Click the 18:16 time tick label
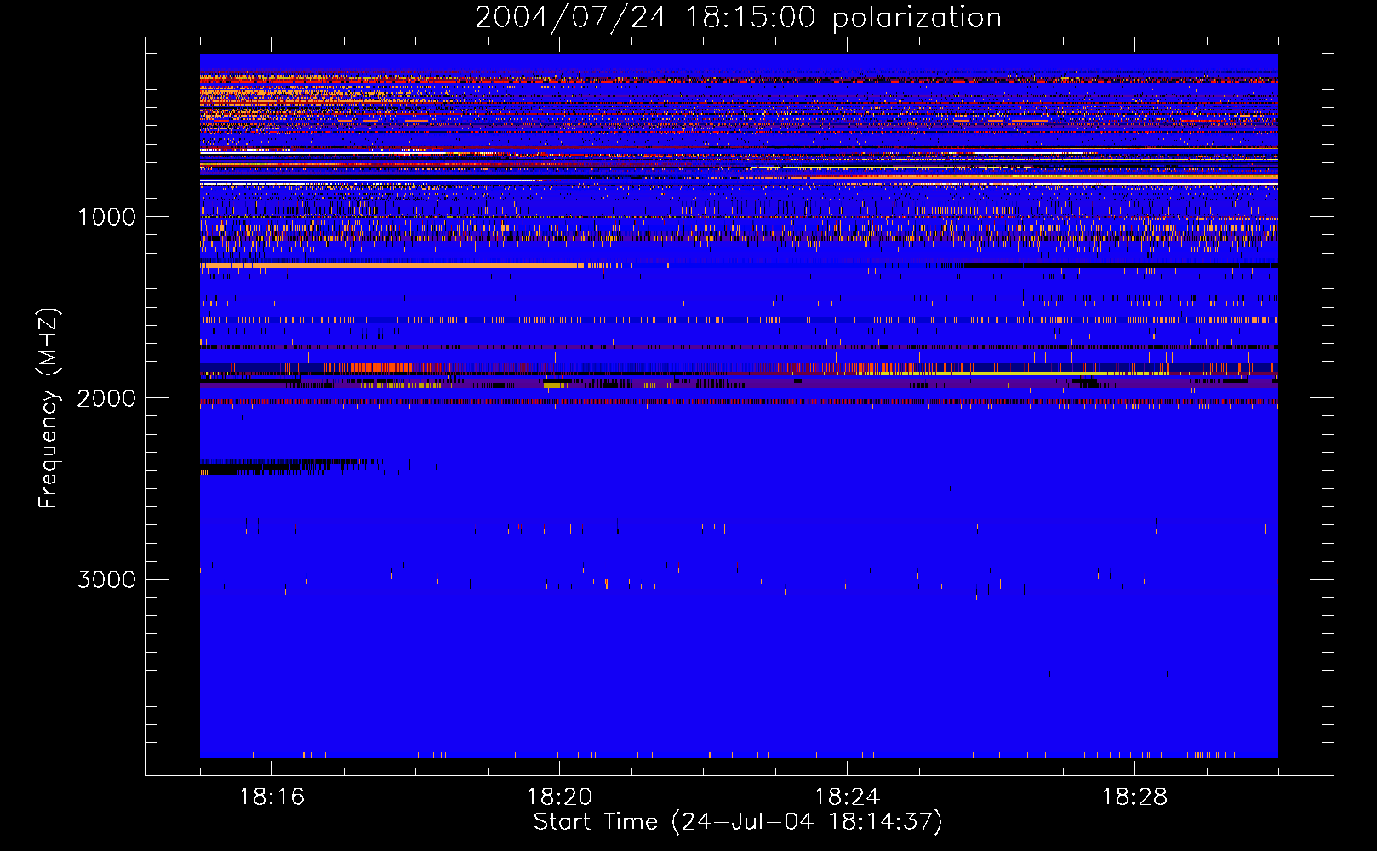 (271, 797)
